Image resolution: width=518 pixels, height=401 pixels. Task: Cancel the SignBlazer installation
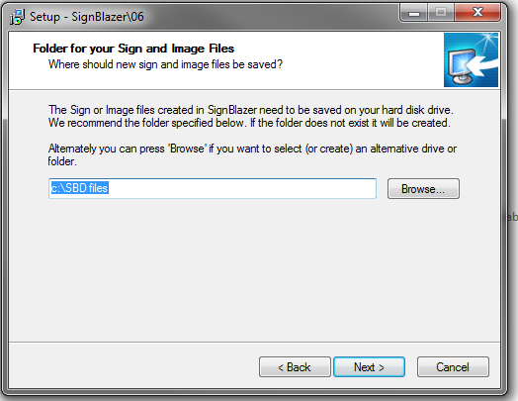(x=453, y=367)
